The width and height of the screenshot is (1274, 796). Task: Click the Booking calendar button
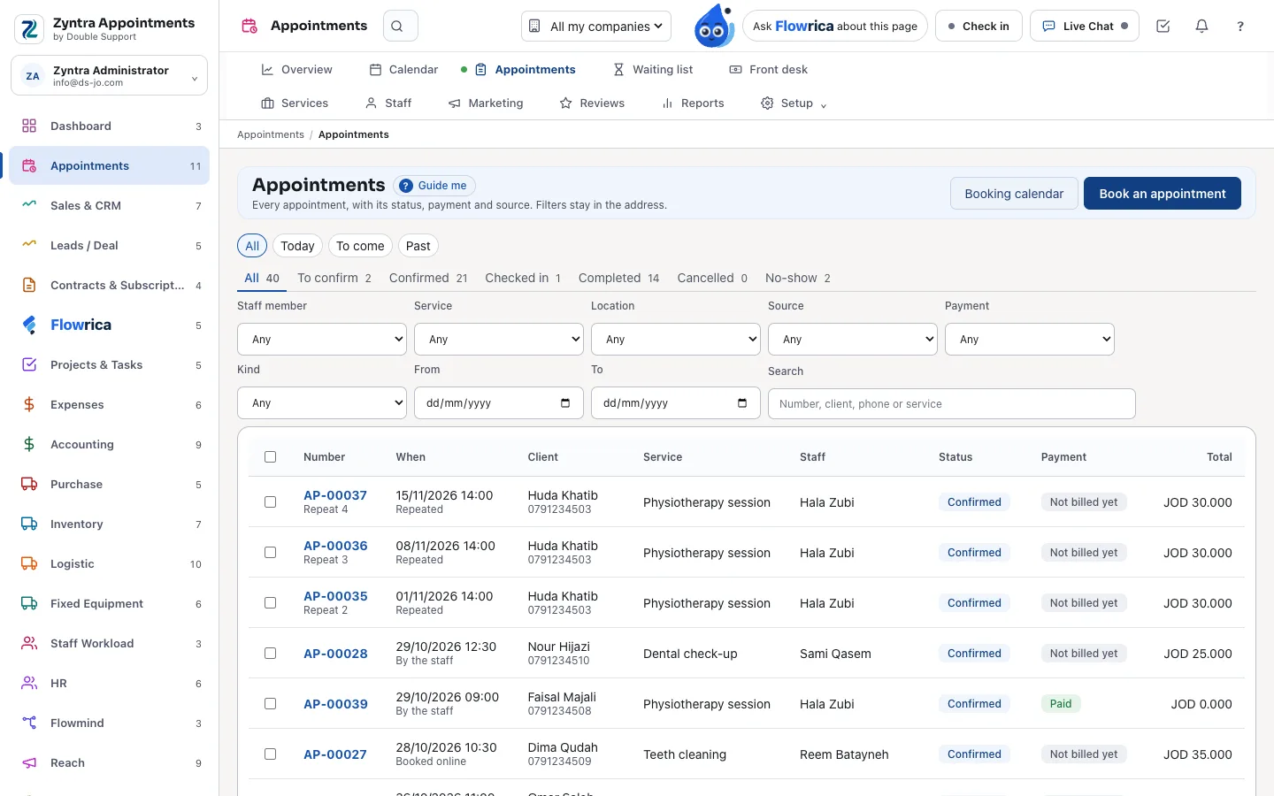1014,194
